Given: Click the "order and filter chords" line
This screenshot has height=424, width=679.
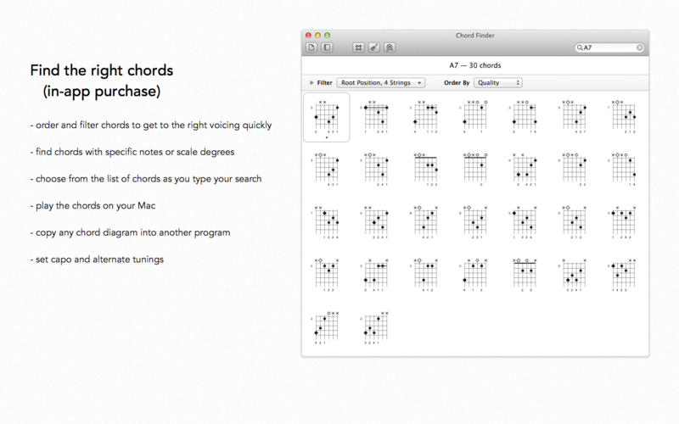Looking at the screenshot, I should click(151, 126).
